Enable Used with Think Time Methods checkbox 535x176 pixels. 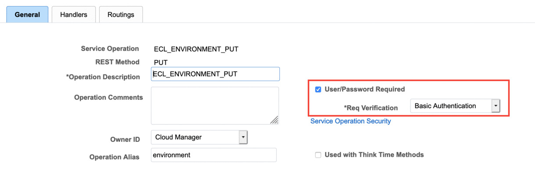coord(318,155)
